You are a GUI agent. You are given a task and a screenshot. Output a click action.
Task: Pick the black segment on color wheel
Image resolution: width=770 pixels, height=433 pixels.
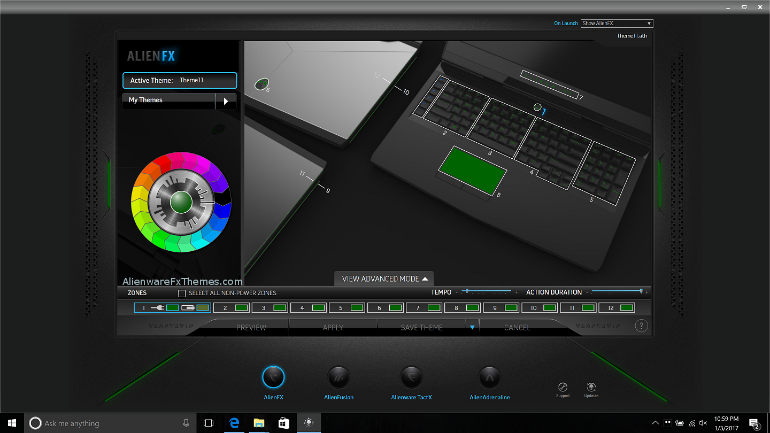pyautogui.click(x=224, y=197)
